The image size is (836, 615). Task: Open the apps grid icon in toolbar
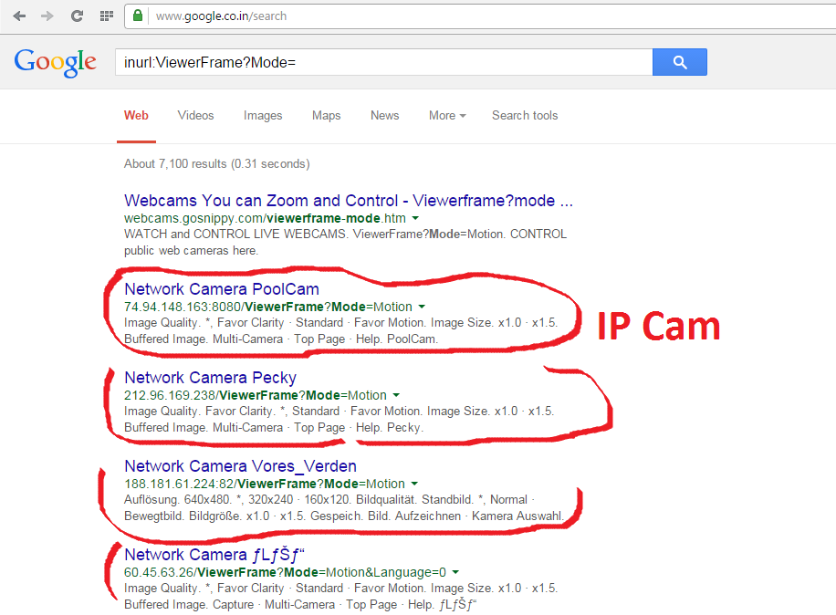point(107,16)
